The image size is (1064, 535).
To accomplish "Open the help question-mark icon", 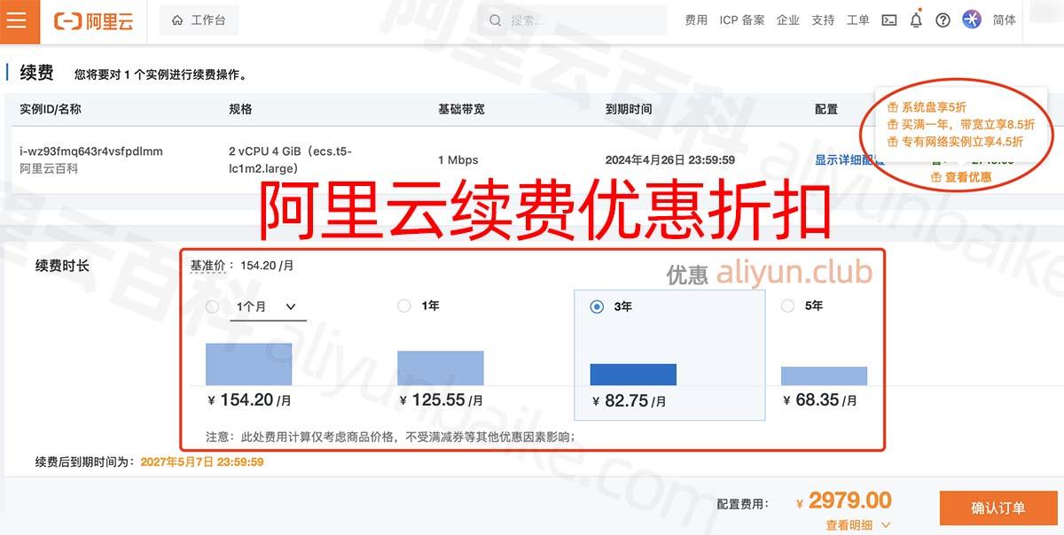I will (943, 20).
